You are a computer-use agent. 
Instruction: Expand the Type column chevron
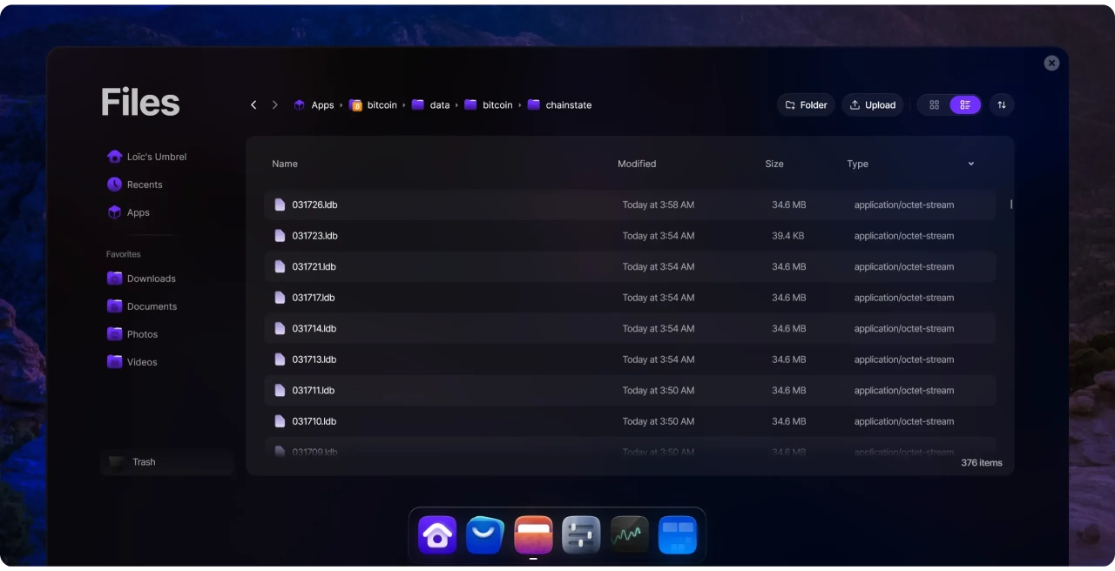point(970,164)
